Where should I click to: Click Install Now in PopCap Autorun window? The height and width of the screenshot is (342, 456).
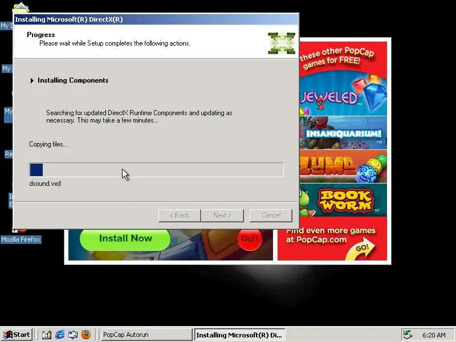(x=125, y=238)
